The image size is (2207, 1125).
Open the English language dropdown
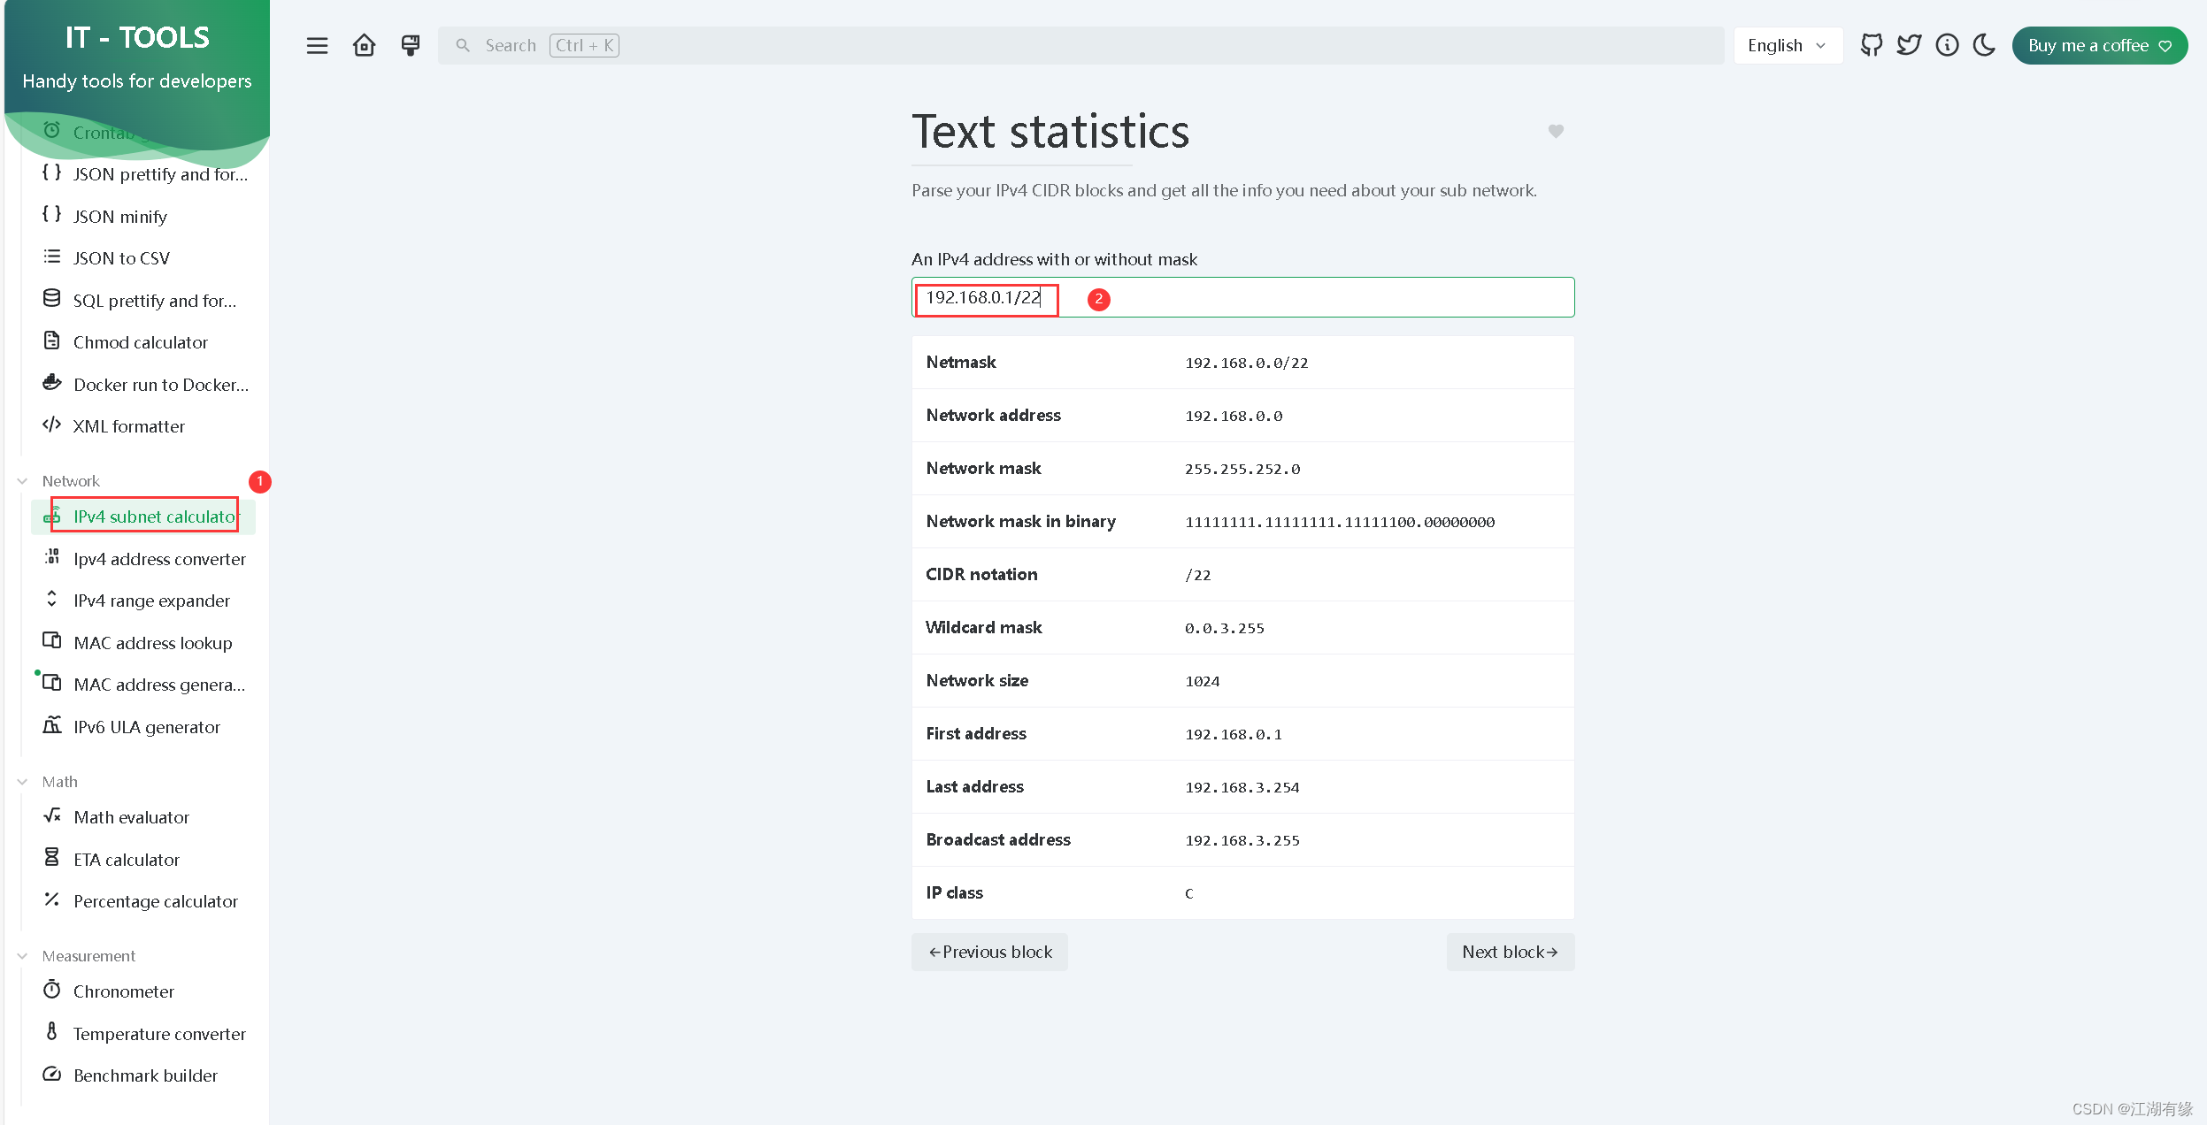click(x=1787, y=45)
